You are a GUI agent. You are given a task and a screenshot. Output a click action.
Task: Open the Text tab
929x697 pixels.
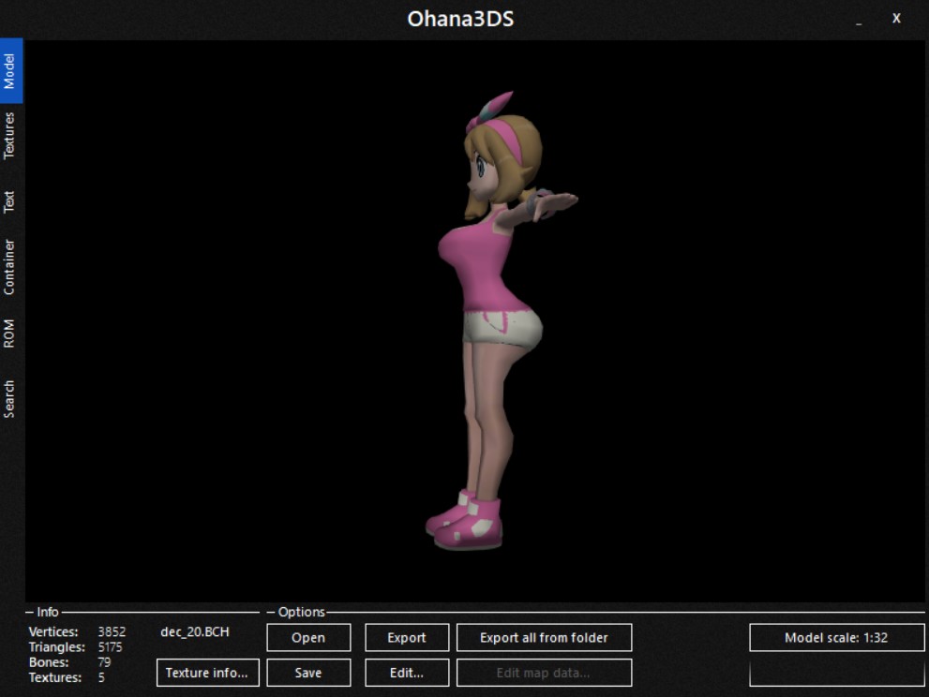pos(8,201)
